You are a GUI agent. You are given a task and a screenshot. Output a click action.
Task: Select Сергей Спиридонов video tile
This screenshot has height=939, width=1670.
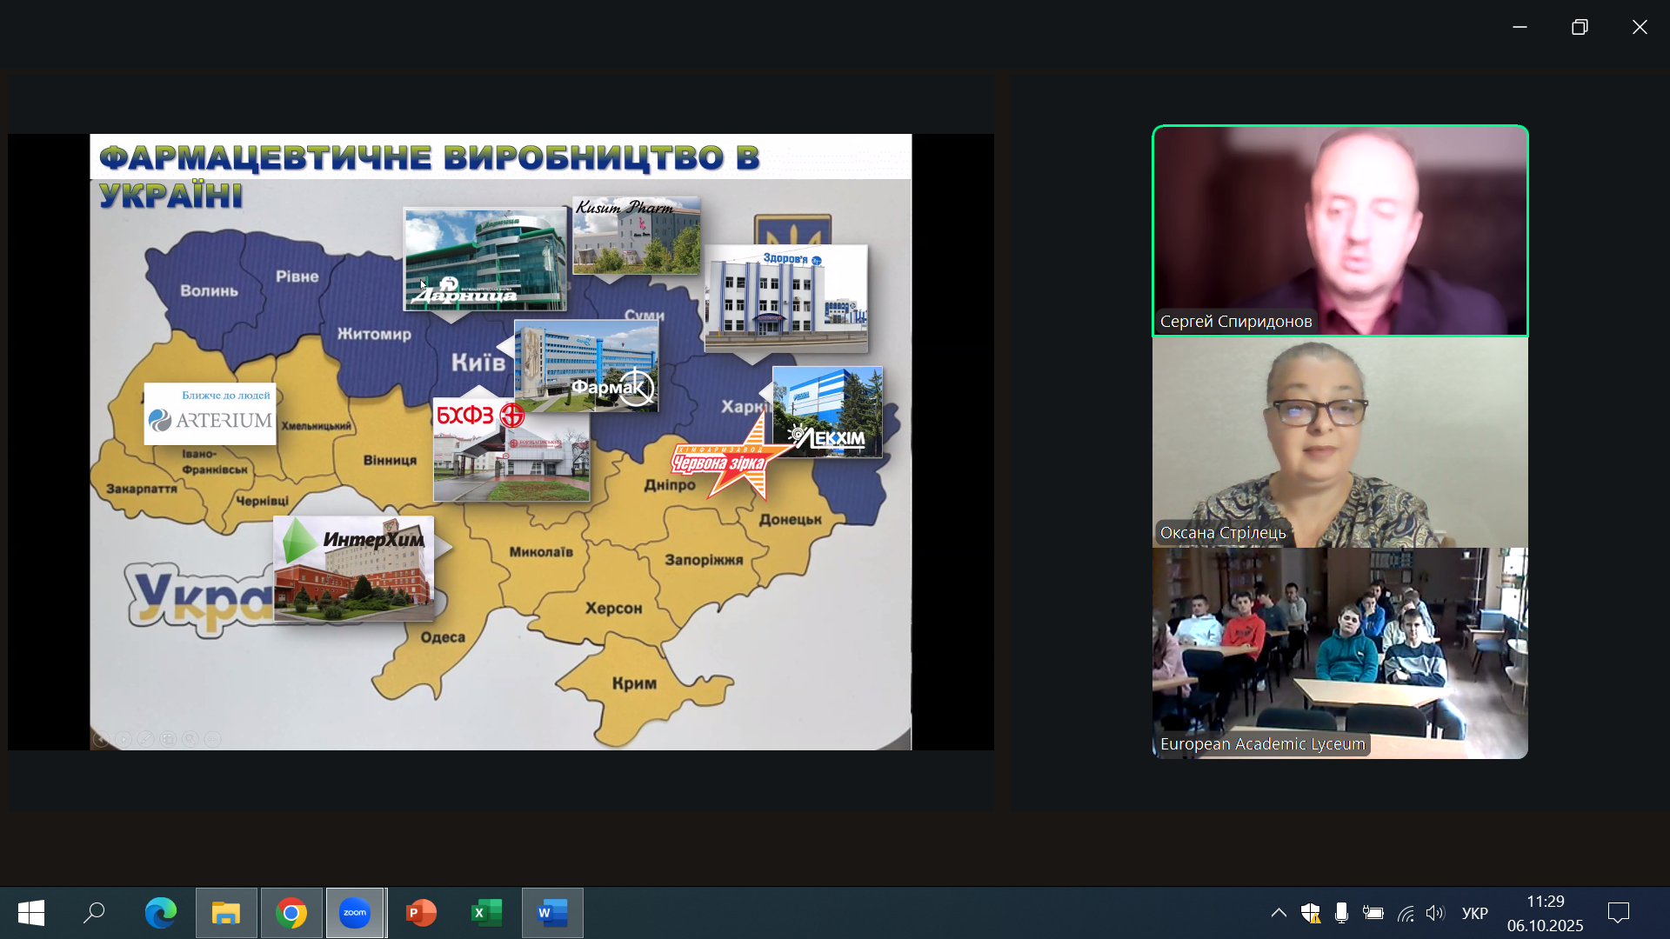pyautogui.click(x=1339, y=230)
